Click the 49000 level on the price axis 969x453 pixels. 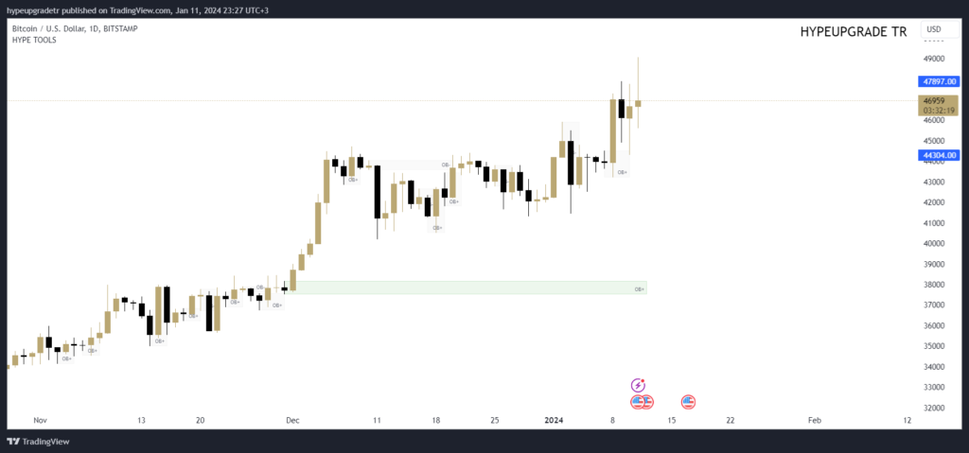pos(934,59)
